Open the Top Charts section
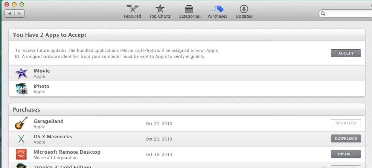Image resolution: width=372 pixels, height=168 pixels. 160,11
